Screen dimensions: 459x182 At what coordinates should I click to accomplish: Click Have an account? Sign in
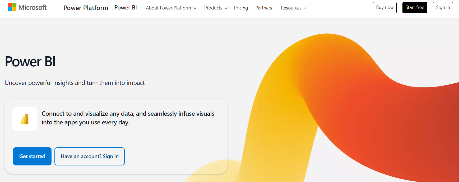pyautogui.click(x=90, y=156)
